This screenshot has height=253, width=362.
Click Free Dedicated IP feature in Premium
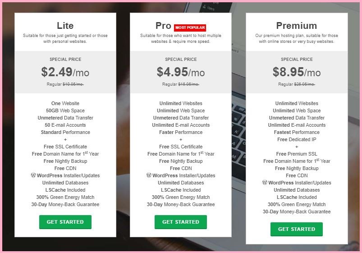coord(297,139)
